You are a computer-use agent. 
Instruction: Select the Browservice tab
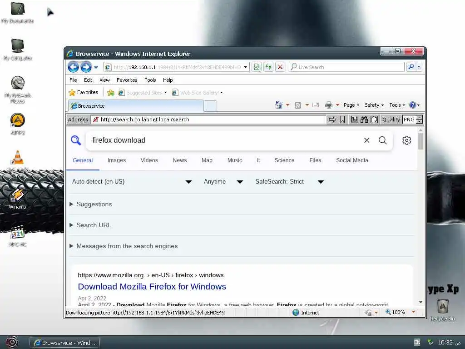pos(136,105)
